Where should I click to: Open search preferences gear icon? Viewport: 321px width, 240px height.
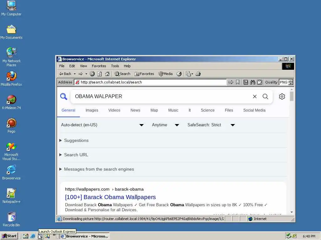point(282,97)
